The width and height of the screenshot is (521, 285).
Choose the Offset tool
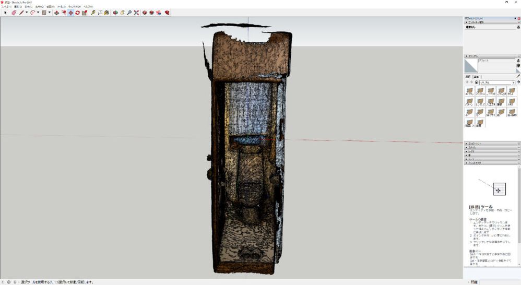click(x=64, y=13)
